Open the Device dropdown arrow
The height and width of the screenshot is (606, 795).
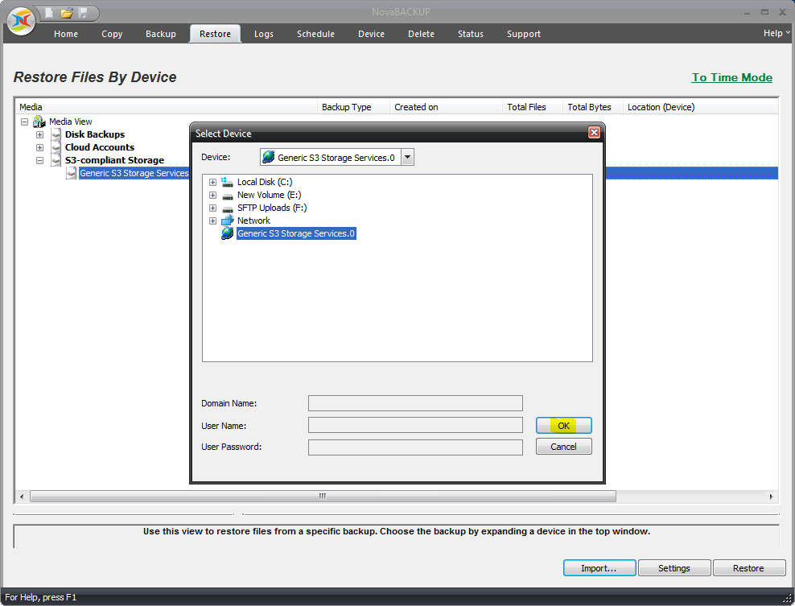pyautogui.click(x=407, y=157)
